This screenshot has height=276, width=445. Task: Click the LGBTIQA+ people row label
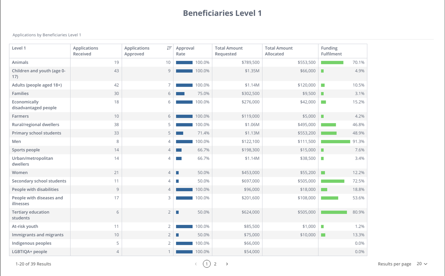pyautogui.click(x=29, y=251)
